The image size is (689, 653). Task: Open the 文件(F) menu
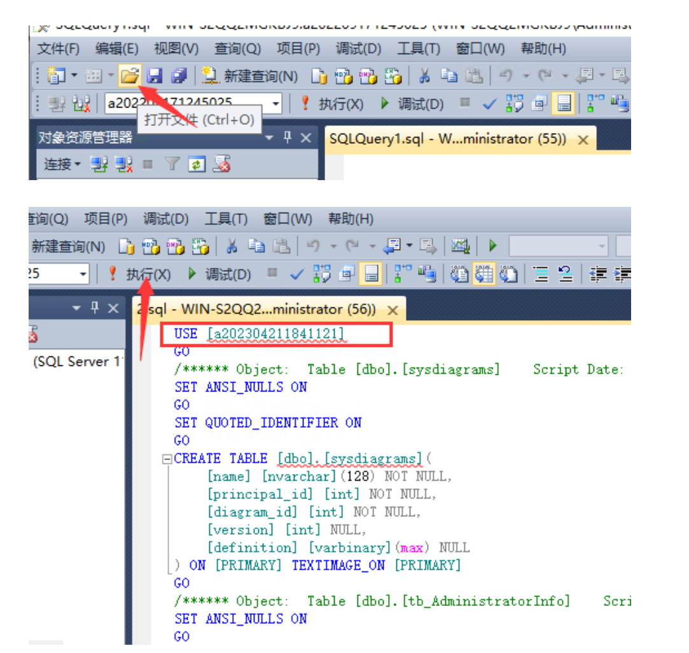click(x=59, y=49)
